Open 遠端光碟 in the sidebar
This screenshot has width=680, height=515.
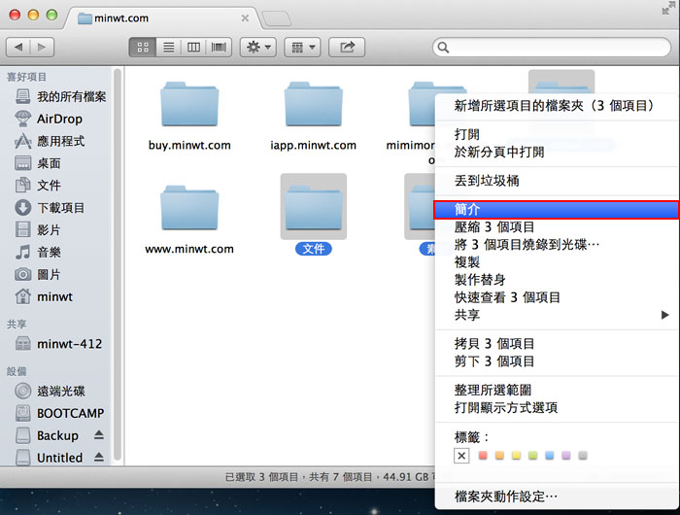50,391
